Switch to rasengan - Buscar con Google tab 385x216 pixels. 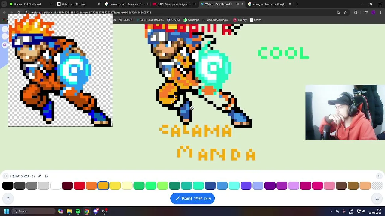coord(269,4)
